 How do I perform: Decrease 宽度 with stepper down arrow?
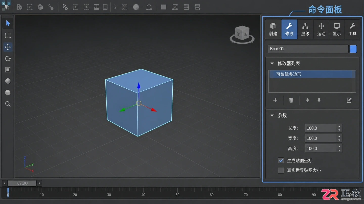pyautogui.click(x=339, y=140)
